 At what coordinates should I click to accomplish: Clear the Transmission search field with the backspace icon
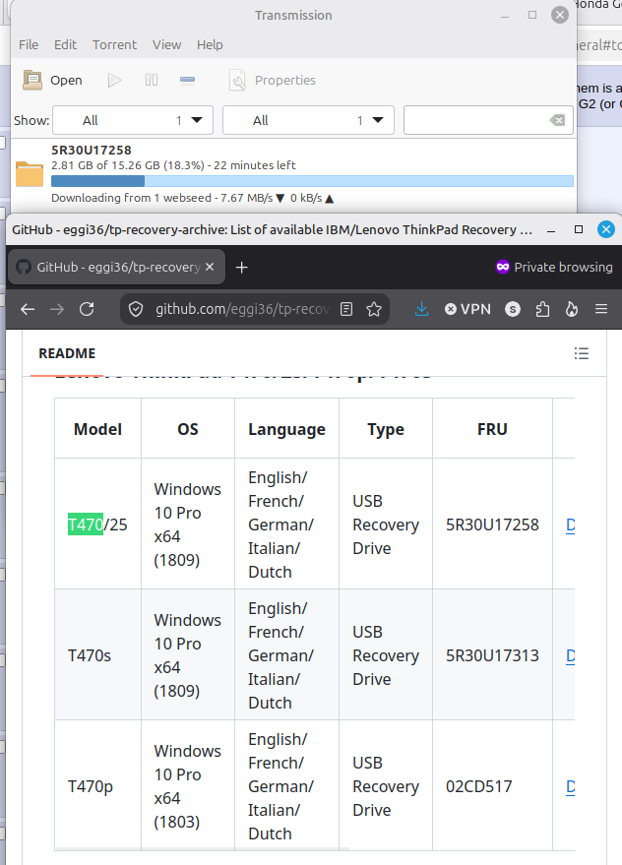click(x=557, y=120)
